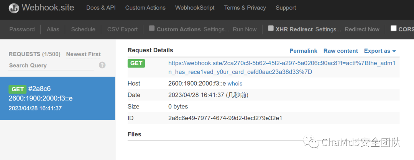Enable the XHR Redirect checkbox

pos(271,28)
